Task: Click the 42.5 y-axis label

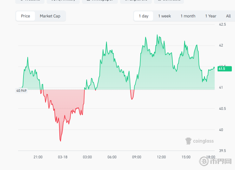Action: [222, 24]
